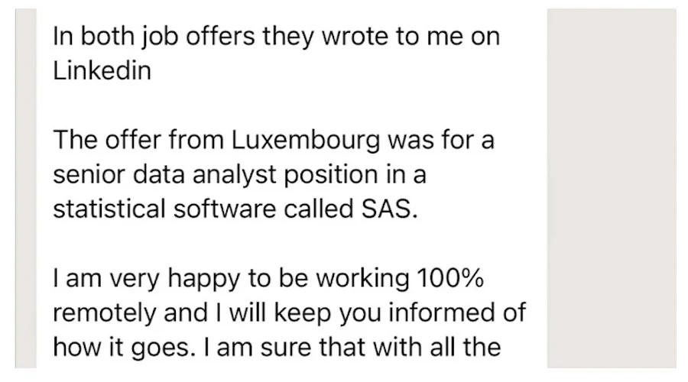Click the grey panel right of the message
The width and height of the screenshot is (688, 382).
click(612, 188)
